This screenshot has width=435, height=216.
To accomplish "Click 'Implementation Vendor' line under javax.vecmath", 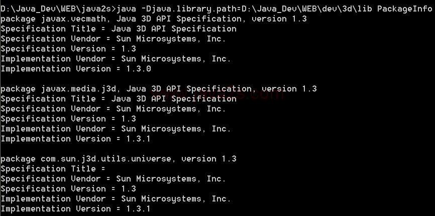I will pos(116,59).
